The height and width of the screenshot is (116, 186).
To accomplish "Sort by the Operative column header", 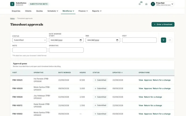I will pyautogui.click(x=39, y=73).
